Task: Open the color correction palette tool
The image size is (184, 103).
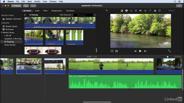Action: [x=126, y=11]
